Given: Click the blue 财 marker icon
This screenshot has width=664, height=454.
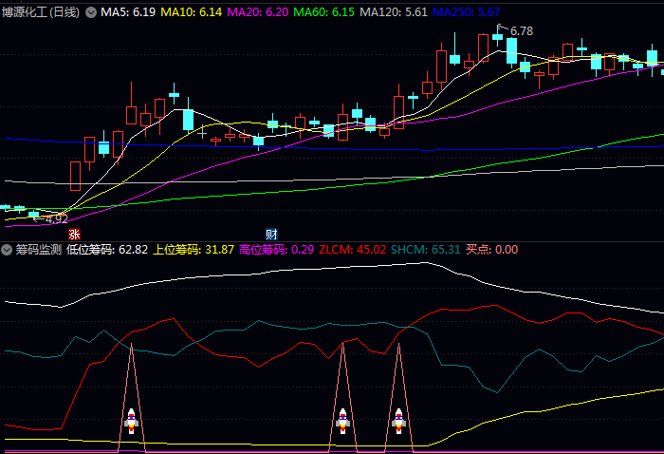Looking at the screenshot, I should [x=271, y=234].
